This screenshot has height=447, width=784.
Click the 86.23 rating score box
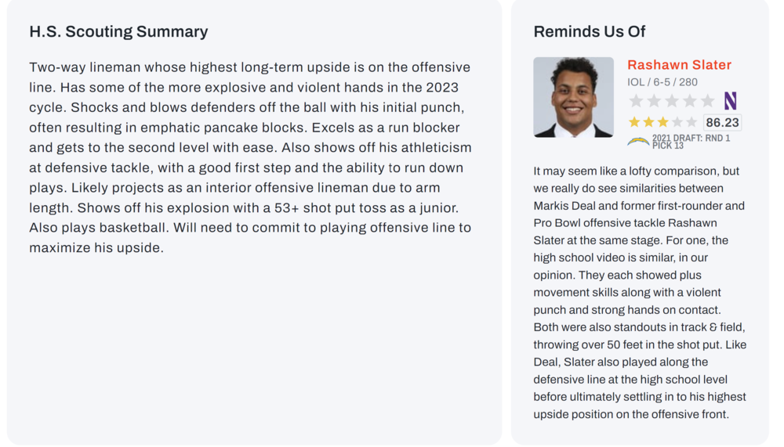click(722, 122)
